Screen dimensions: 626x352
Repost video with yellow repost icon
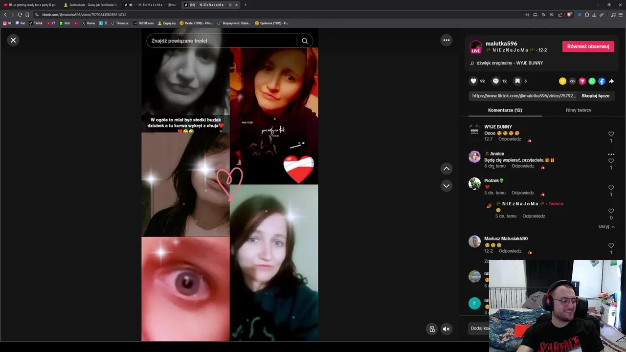point(562,81)
